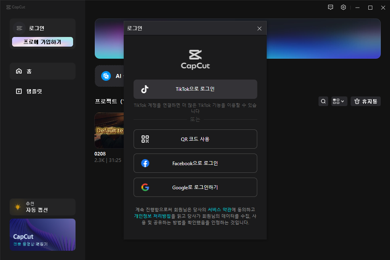Open the 자동 캡션 recommendation card
Image resolution: width=390 pixels, height=260 pixels.
click(43, 207)
